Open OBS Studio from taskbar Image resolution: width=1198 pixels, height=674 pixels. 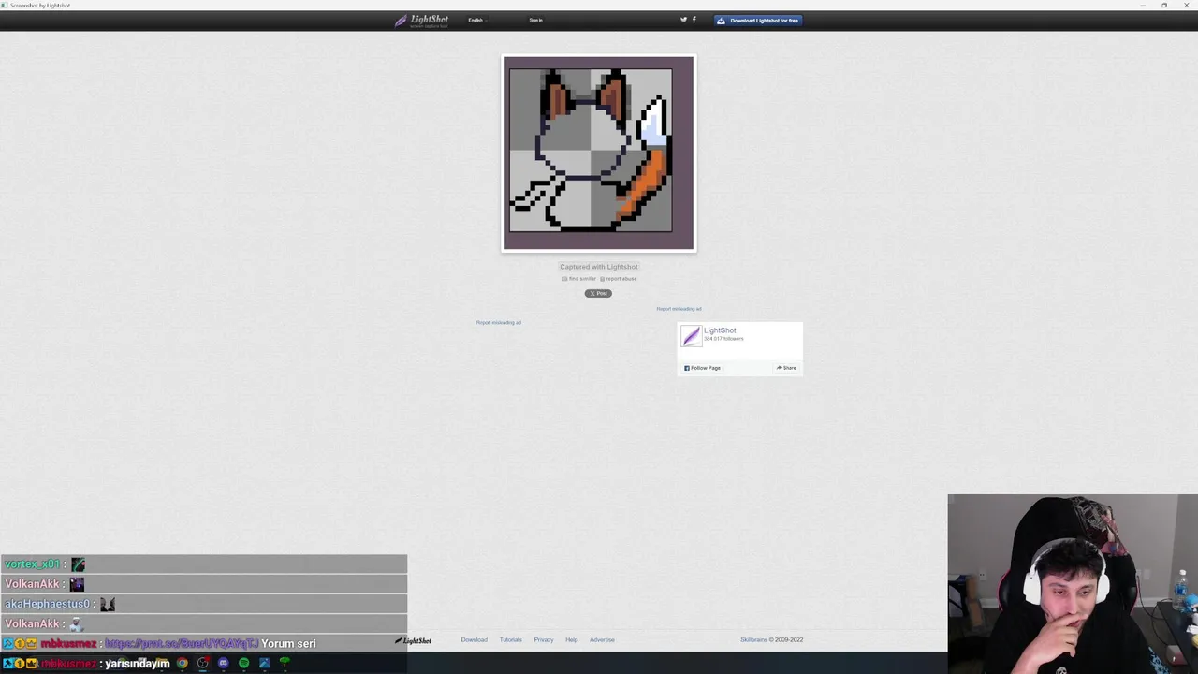tap(202, 664)
